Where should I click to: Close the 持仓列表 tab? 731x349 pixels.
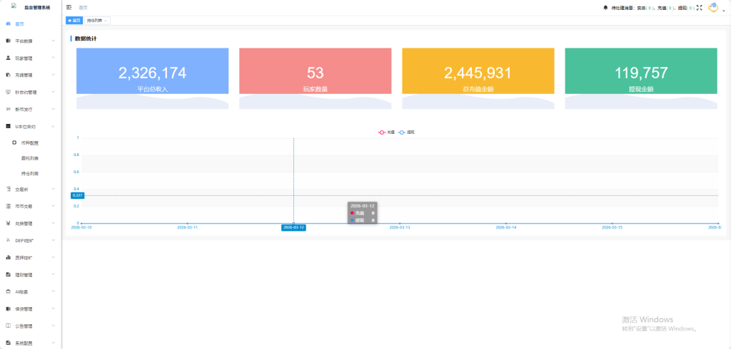(x=106, y=21)
